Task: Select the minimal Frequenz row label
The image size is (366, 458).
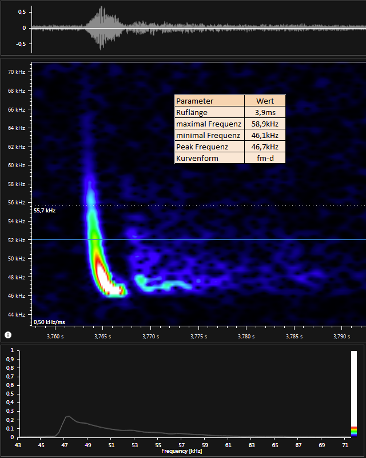Action: point(209,135)
